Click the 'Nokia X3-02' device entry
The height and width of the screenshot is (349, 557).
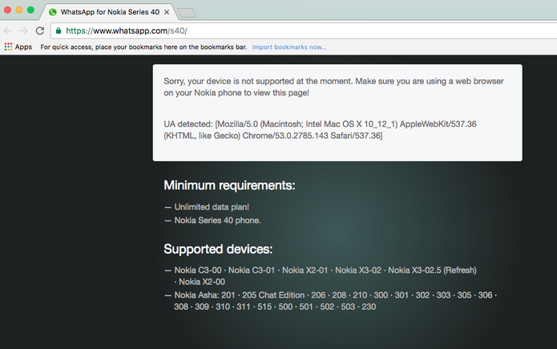click(358, 270)
